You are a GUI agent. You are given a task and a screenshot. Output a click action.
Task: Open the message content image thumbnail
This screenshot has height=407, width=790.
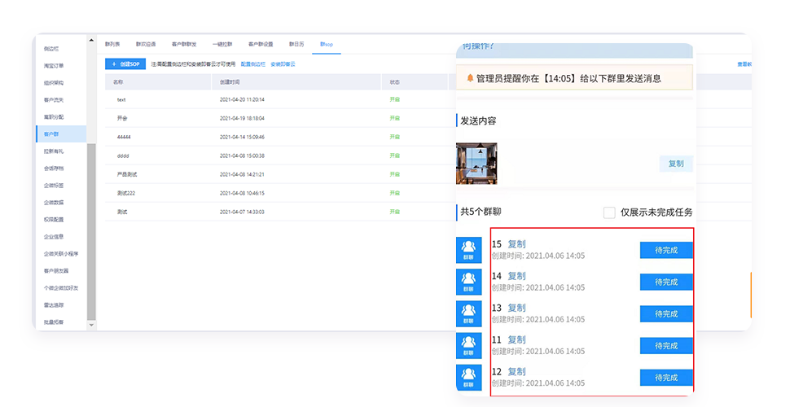pyautogui.click(x=476, y=164)
